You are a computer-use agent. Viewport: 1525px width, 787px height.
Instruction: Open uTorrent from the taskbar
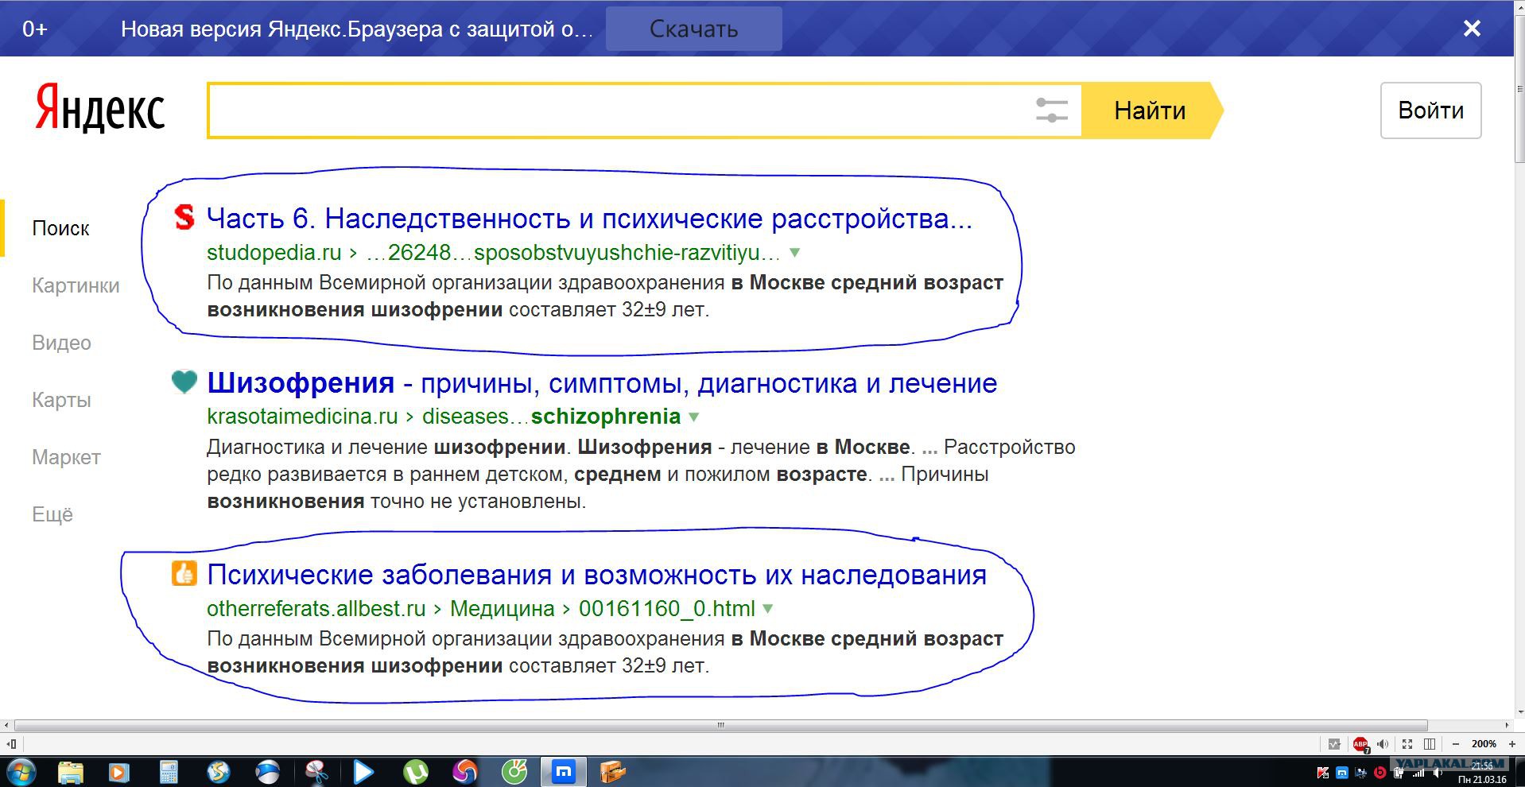point(415,771)
